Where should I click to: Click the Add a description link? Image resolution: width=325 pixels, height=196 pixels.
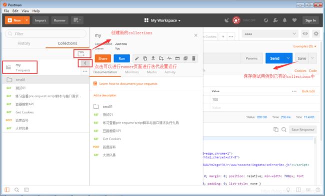click(x=104, y=95)
